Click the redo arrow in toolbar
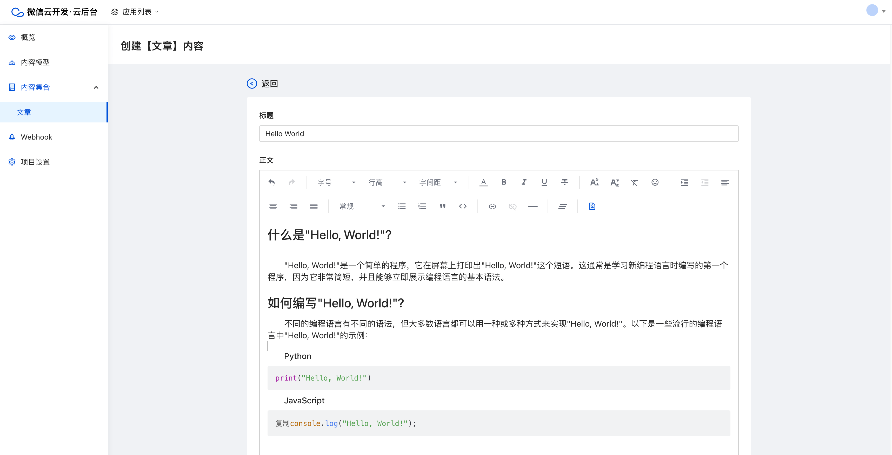The width and height of the screenshot is (892, 455). click(x=292, y=182)
